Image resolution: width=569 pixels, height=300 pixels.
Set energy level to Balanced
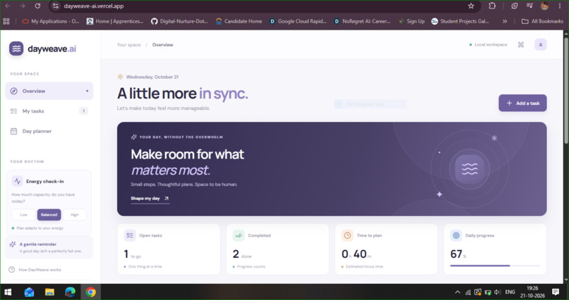(x=49, y=215)
